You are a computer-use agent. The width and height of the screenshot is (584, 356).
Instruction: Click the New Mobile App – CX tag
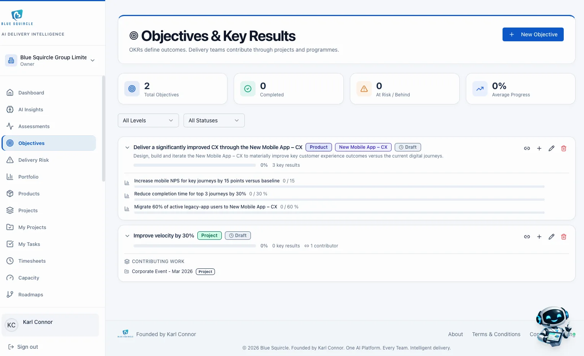point(363,147)
